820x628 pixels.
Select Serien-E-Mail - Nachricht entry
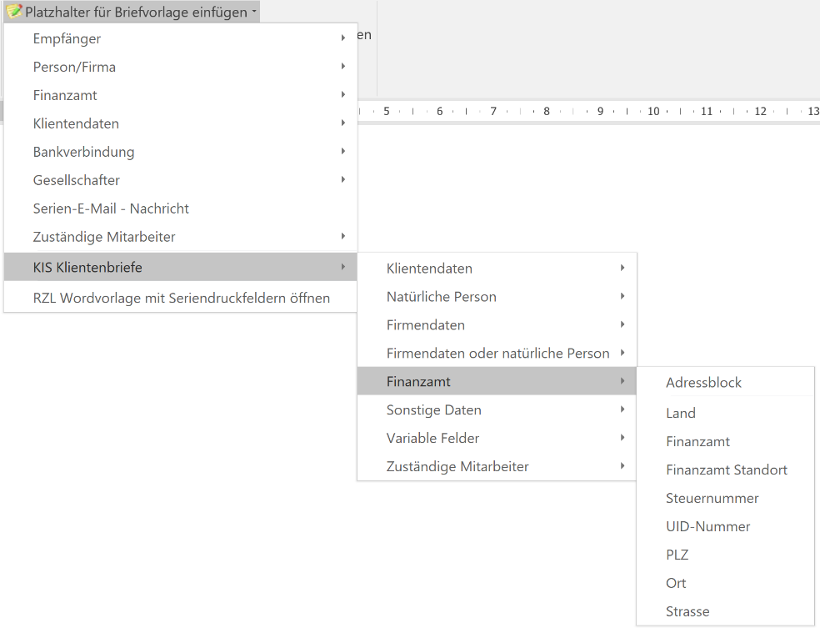tap(111, 208)
